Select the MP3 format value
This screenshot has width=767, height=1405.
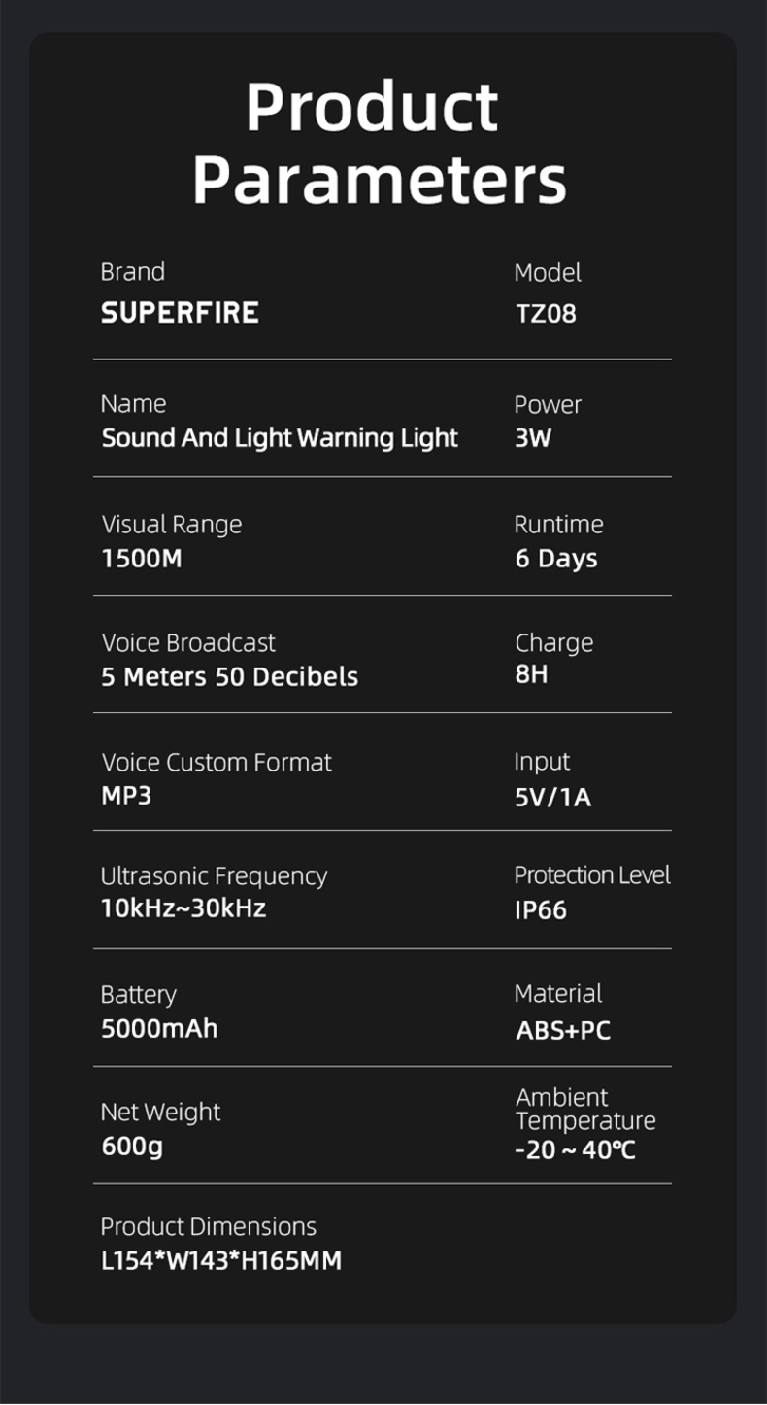pos(126,796)
